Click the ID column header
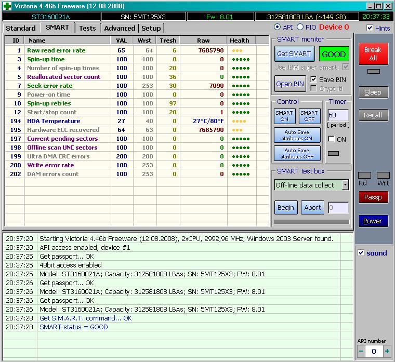 [16, 41]
